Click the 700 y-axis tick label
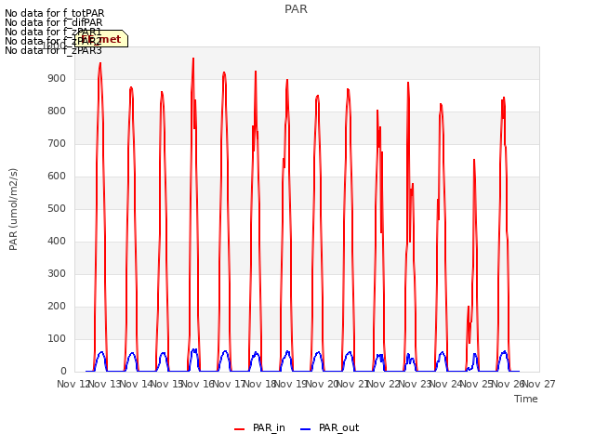The height and width of the screenshot is (446, 595). pos(57,144)
